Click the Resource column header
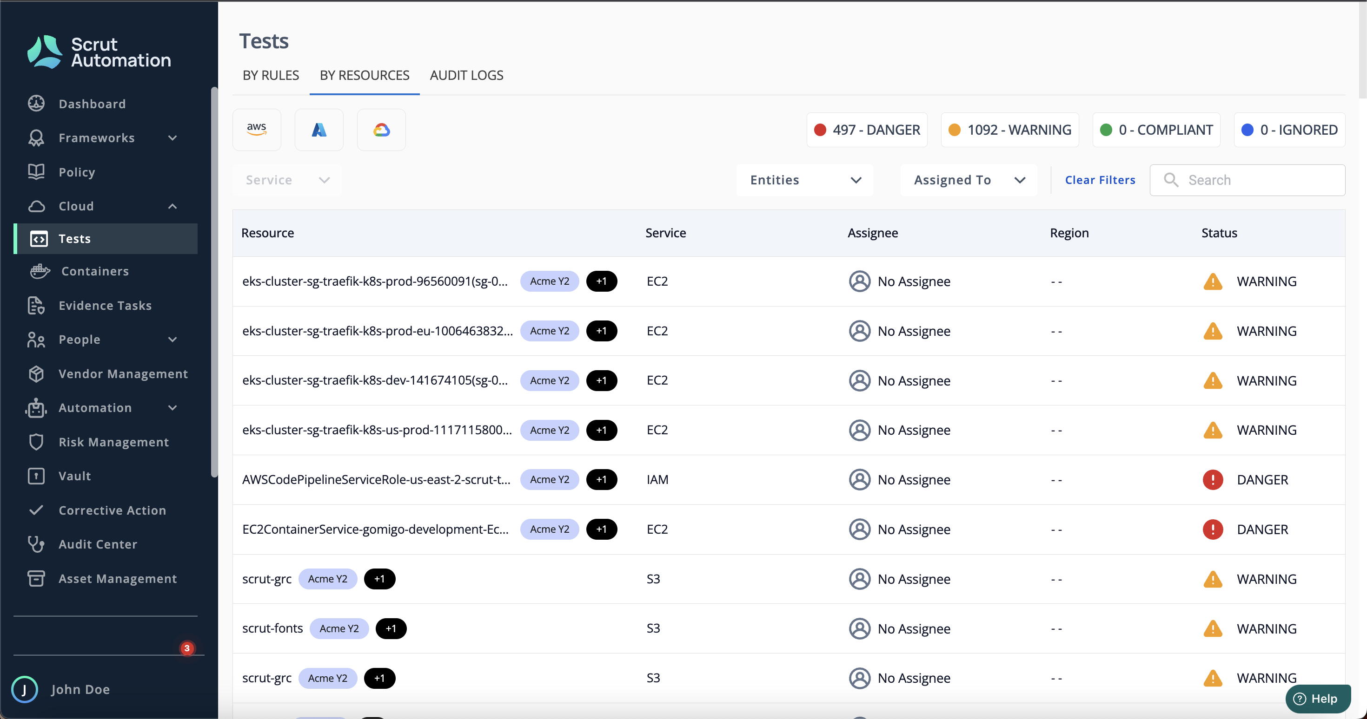Viewport: 1367px width, 719px height. coord(267,233)
